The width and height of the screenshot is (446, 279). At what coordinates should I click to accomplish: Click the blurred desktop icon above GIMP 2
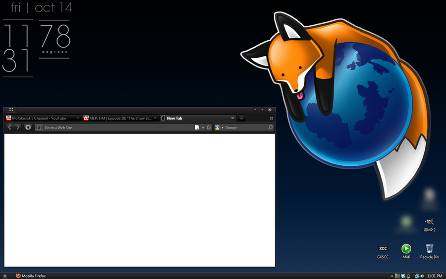tap(429, 199)
